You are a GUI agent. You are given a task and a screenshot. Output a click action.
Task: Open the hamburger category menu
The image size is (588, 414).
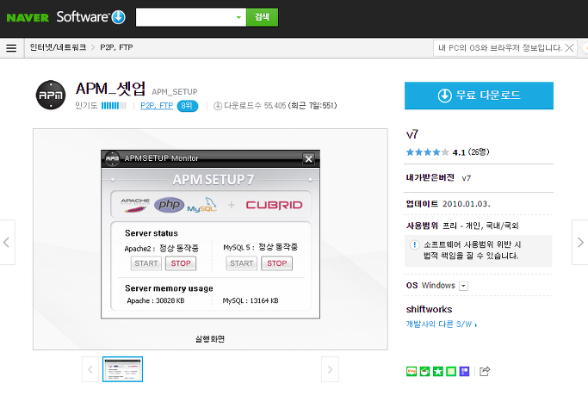pyautogui.click(x=11, y=48)
